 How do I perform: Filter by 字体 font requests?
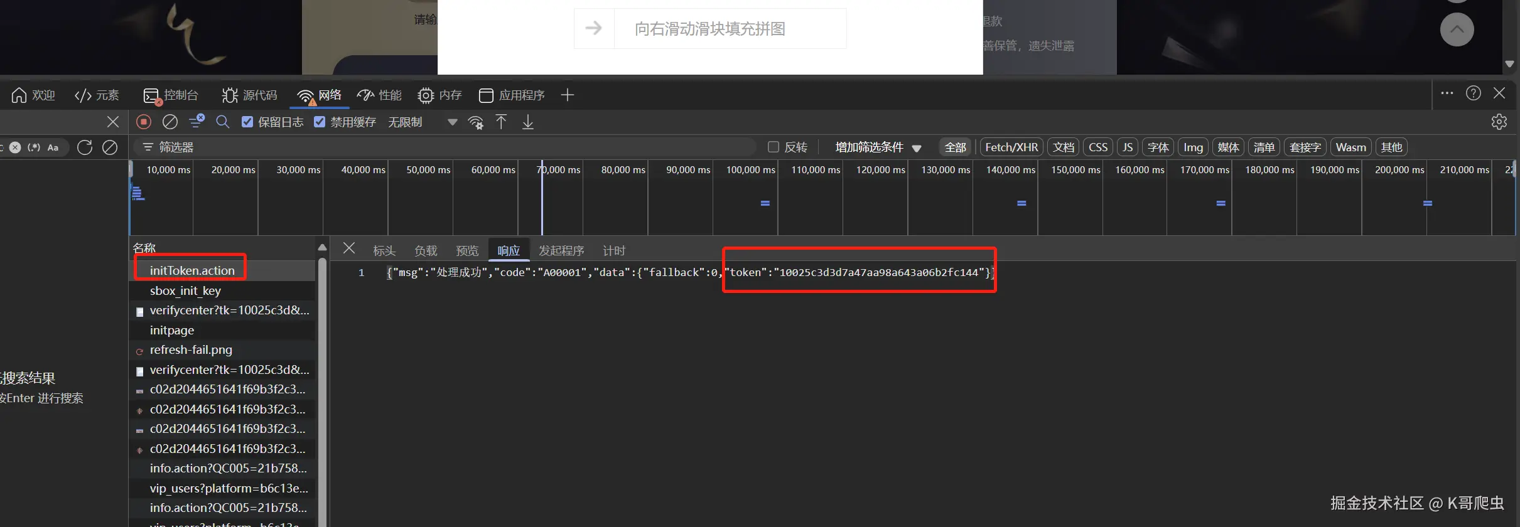[1158, 147]
